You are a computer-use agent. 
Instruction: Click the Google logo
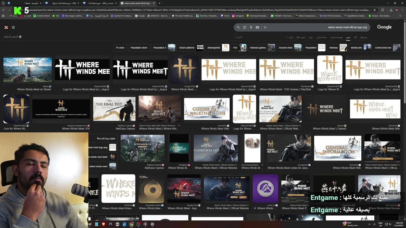[x=384, y=27]
